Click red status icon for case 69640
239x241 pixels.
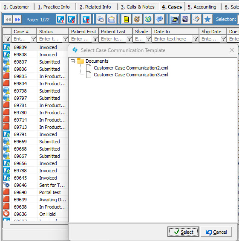coord(6,192)
